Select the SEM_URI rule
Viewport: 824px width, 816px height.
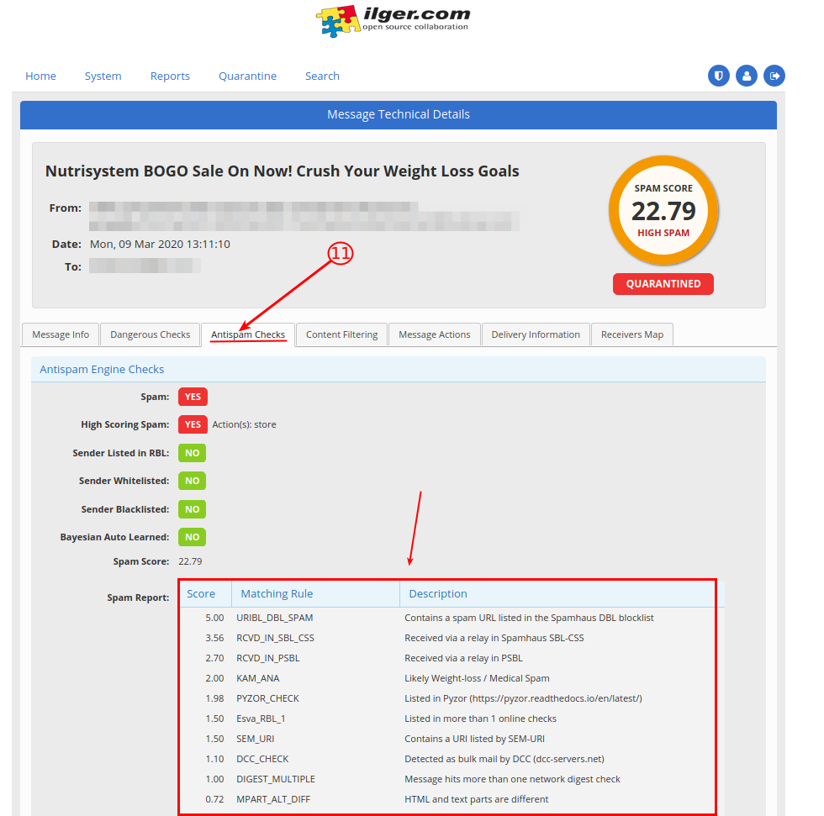pyautogui.click(x=256, y=739)
